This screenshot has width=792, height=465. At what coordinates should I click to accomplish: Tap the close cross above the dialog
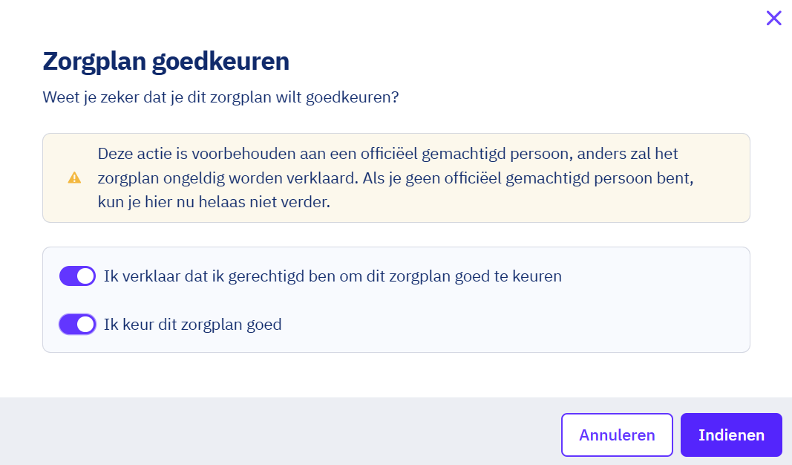[773, 18]
